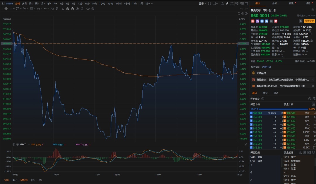This screenshot has width=316, height=184.
Task: Switch to the 分析 tab
Action: point(274,4)
